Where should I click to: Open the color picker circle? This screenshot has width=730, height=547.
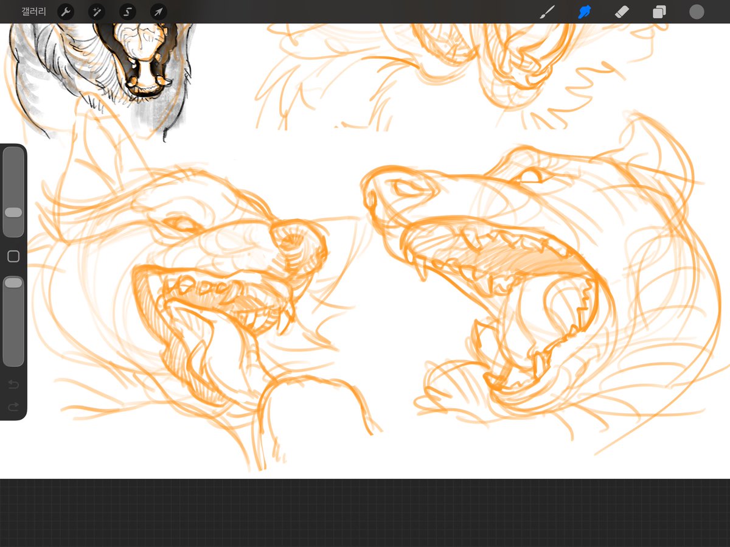(x=697, y=12)
